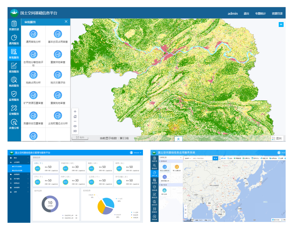Collapse the right panel with double-chevron button
Image resolution: width=294 pixels, height=230 pixels.
pyautogui.click(x=281, y=25)
